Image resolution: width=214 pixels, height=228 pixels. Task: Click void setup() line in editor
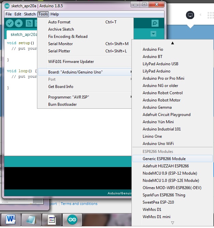click(x=20, y=43)
